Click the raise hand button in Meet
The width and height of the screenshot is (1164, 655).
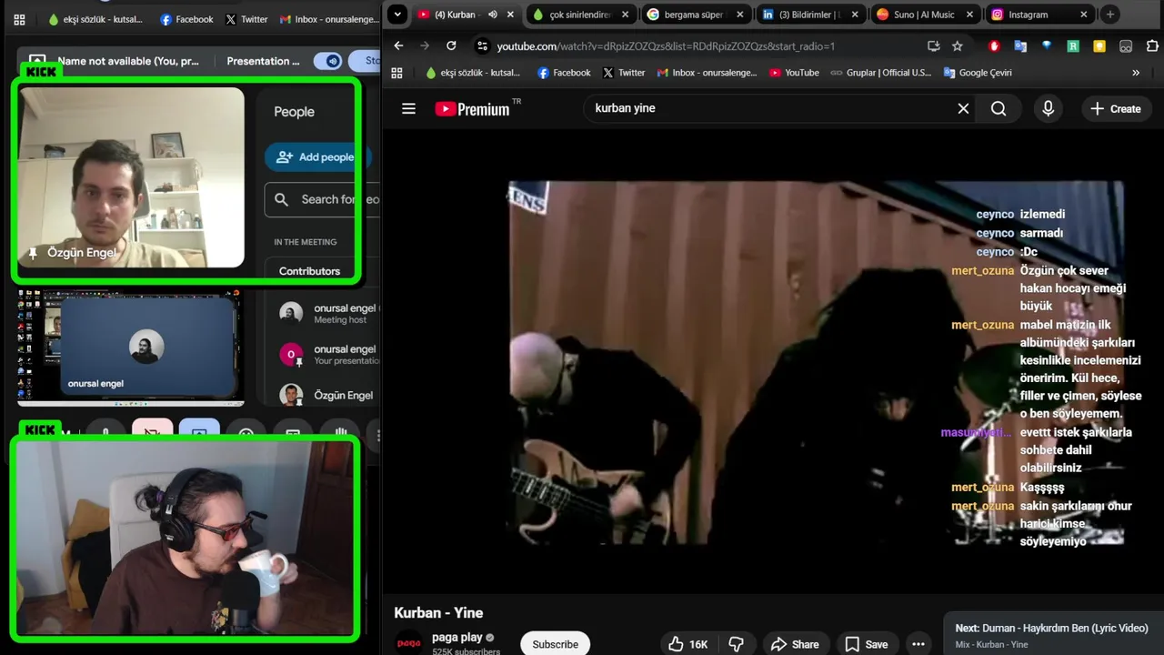click(341, 433)
